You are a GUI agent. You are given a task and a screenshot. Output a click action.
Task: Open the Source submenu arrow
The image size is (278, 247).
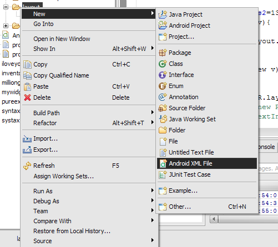(153, 240)
